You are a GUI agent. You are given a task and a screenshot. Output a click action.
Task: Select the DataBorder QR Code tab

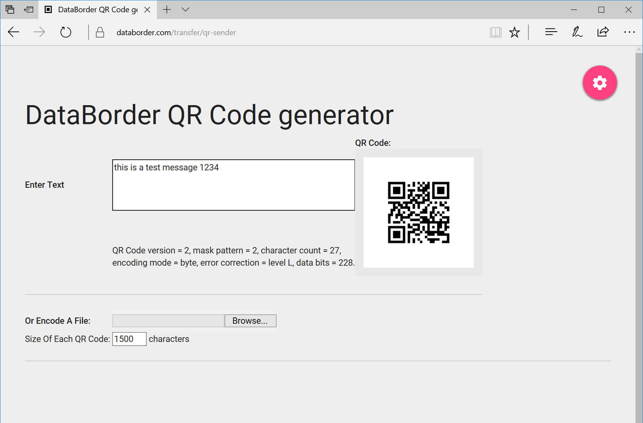point(95,9)
